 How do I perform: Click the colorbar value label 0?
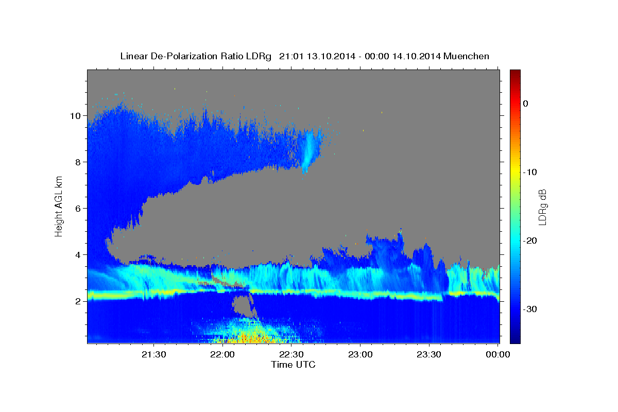(526, 104)
